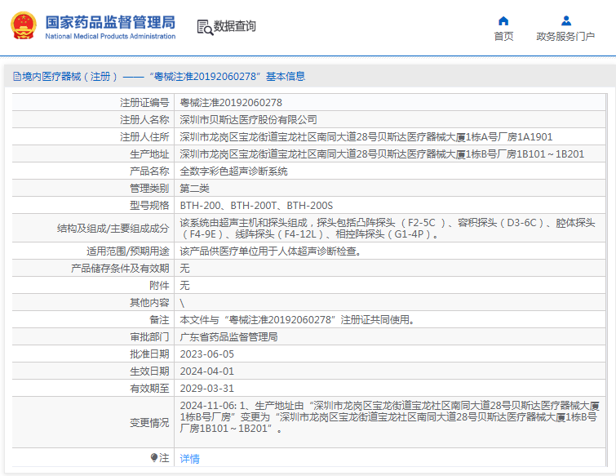616x476 pixels.
Task: Select model spec BTH-200、BTH-200T、BTH-200S
Action: click(x=256, y=206)
